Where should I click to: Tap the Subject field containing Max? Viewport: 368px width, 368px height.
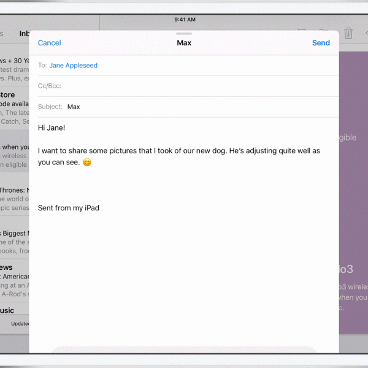point(188,107)
